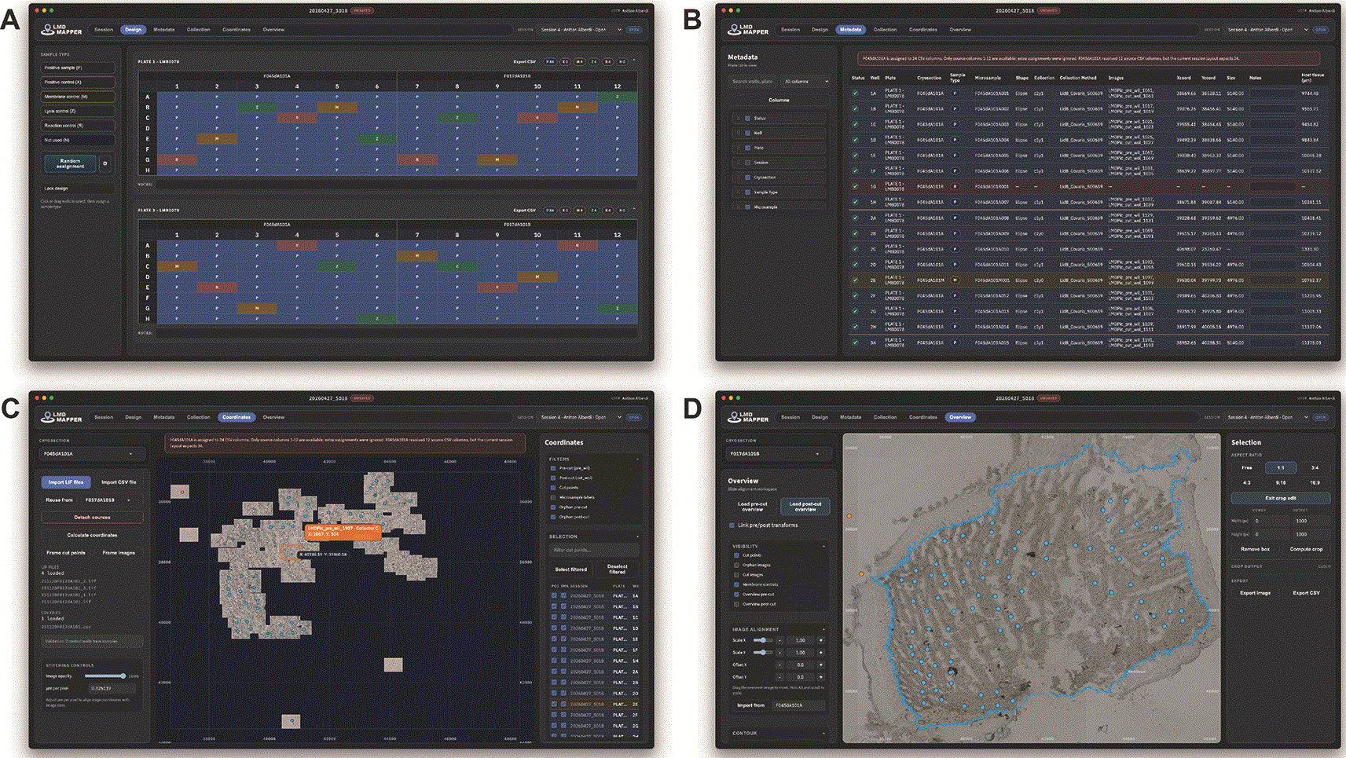The image size is (1346, 758).
Task: Open options icon beside Random assignment
Action: (x=105, y=163)
